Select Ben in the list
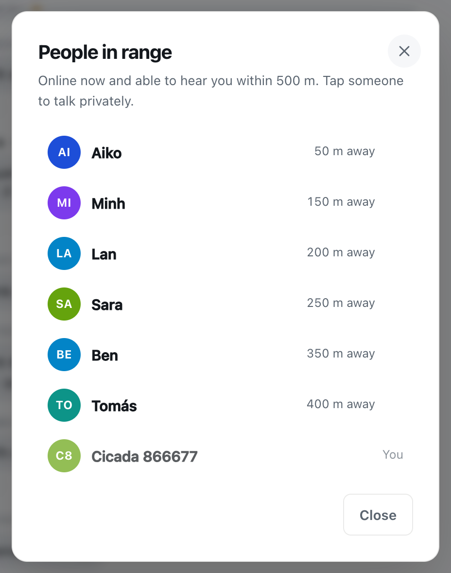 (x=225, y=355)
